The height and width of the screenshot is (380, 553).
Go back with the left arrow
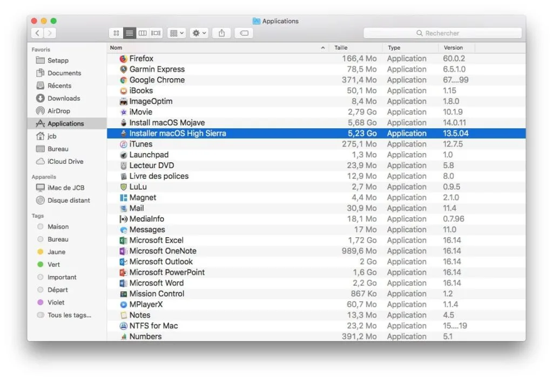(x=37, y=33)
